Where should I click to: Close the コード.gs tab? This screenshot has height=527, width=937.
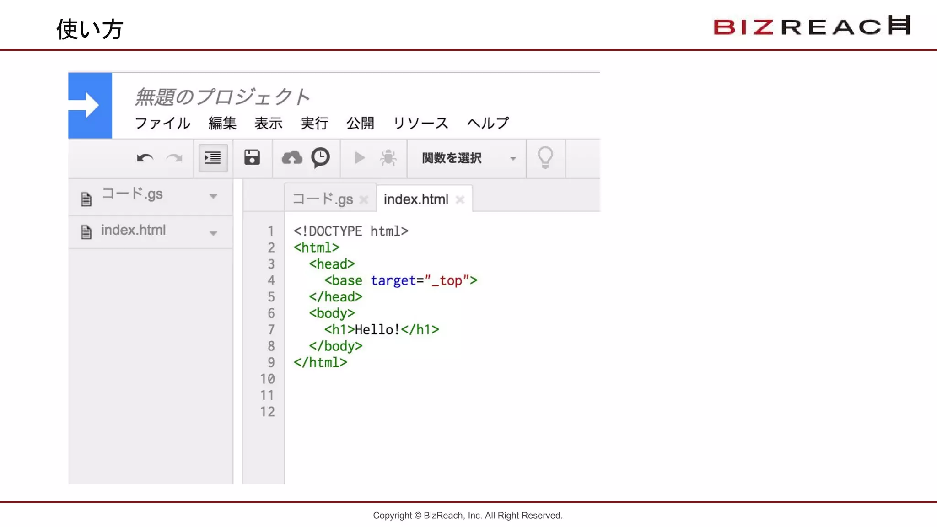(364, 200)
